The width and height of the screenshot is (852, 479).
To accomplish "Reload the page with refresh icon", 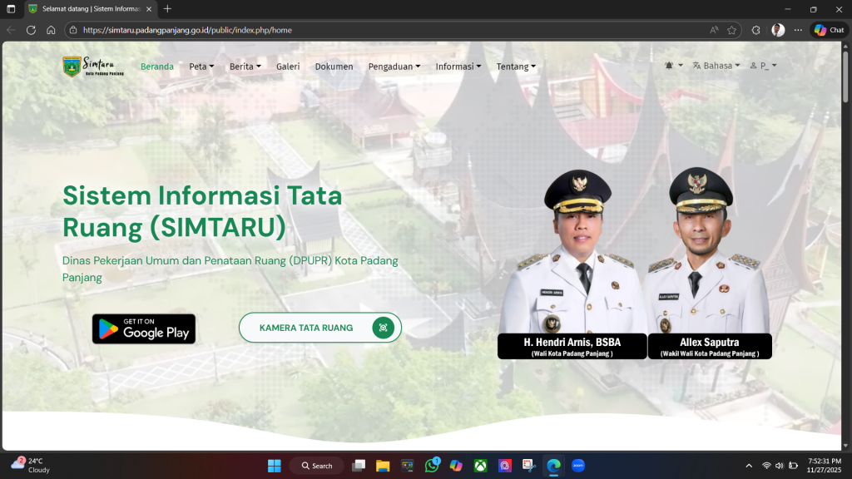I will click(31, 30).
